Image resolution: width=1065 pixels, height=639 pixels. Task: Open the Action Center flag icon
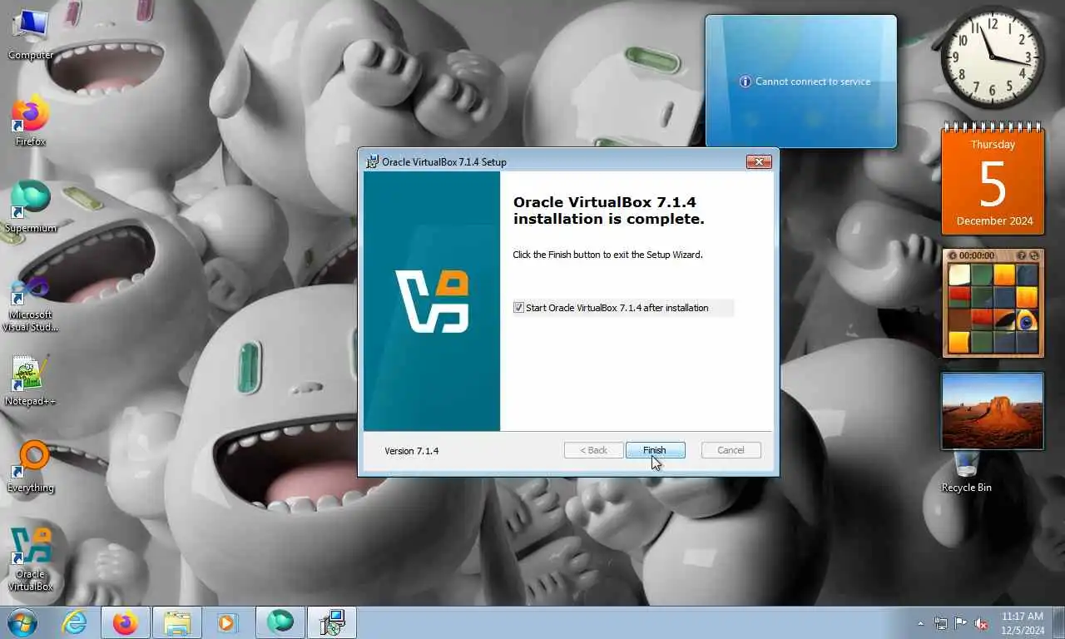coord(961,623)
